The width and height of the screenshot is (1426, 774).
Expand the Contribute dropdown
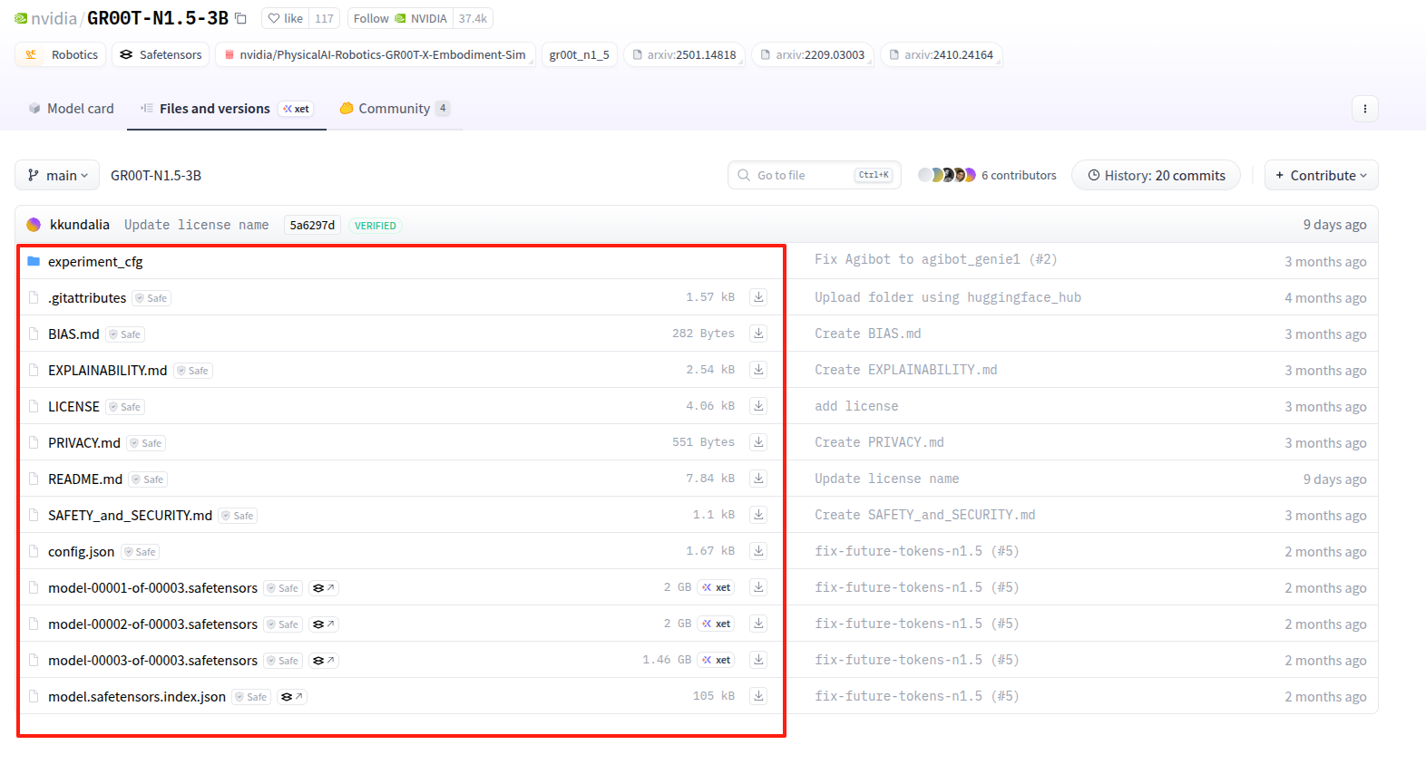[x=1322, y=175]
